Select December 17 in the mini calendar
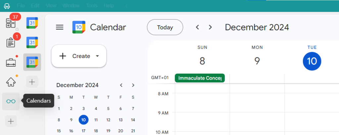Image resolution: width=339 pixels, height=135 pixels. click(x=83, y=131)
